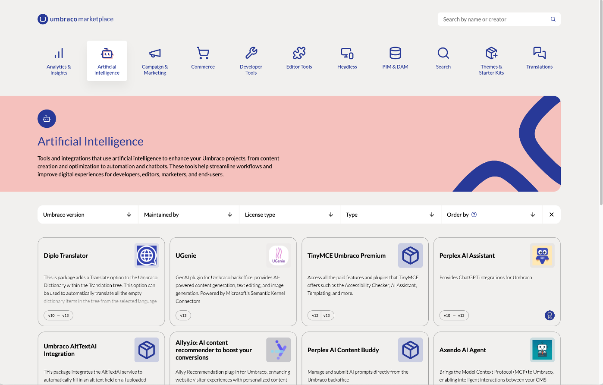
Task: Open the Allyy.io AI content recommender title
Action: 214,350
